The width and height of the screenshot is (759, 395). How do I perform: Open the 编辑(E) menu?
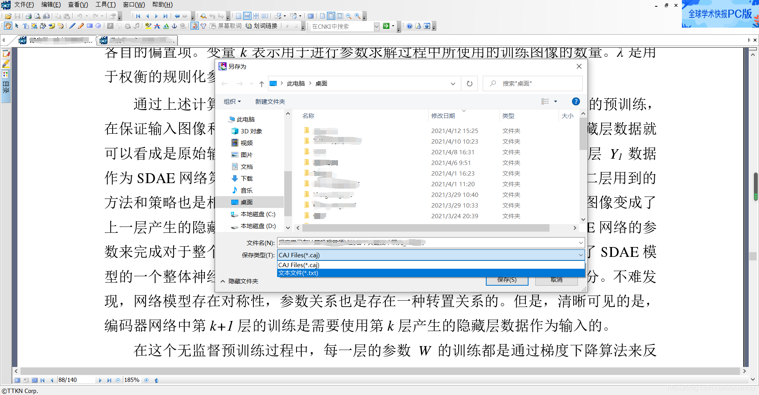point(51,4)
